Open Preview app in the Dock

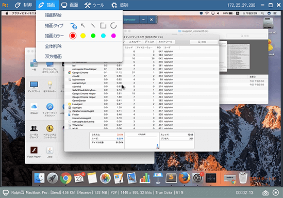pos(131,178)
